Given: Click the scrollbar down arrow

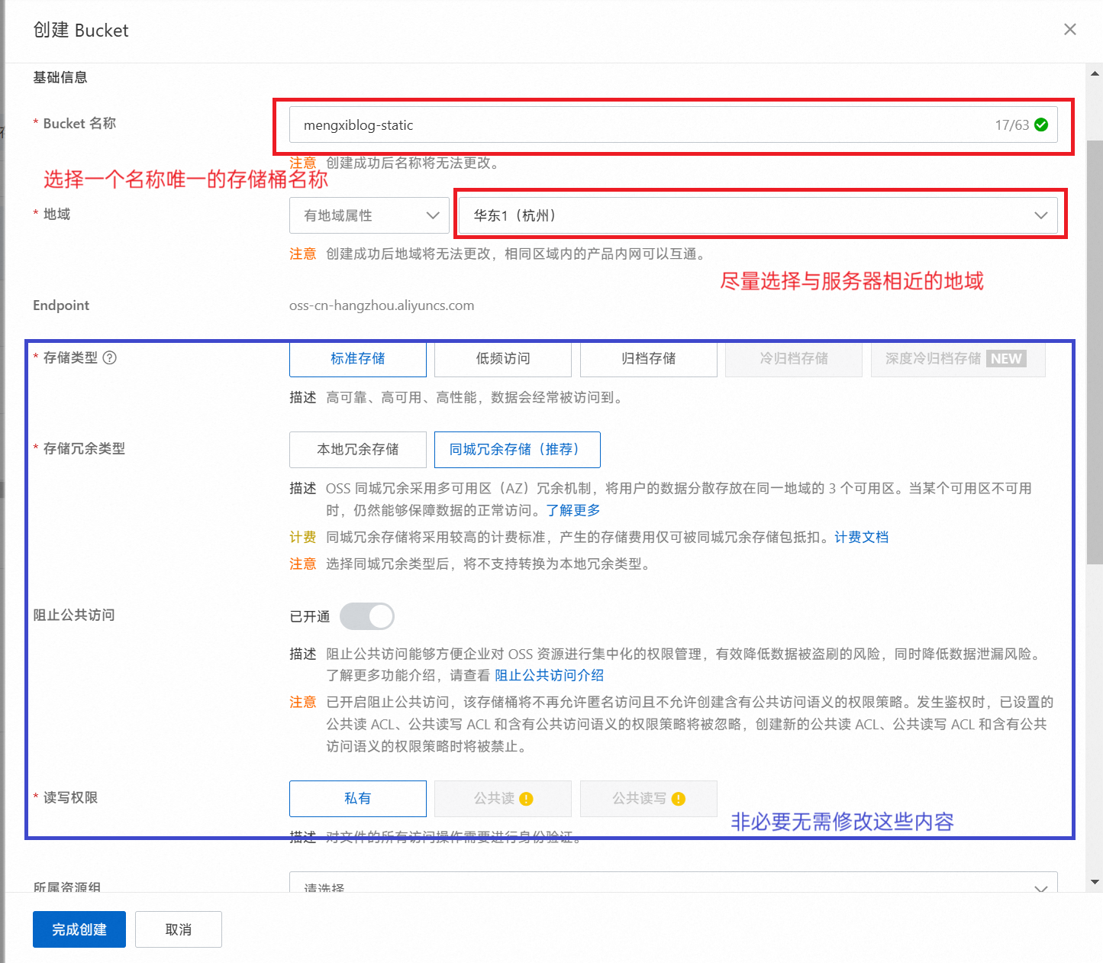Looking at the screenshot, I should (1095, 882).
